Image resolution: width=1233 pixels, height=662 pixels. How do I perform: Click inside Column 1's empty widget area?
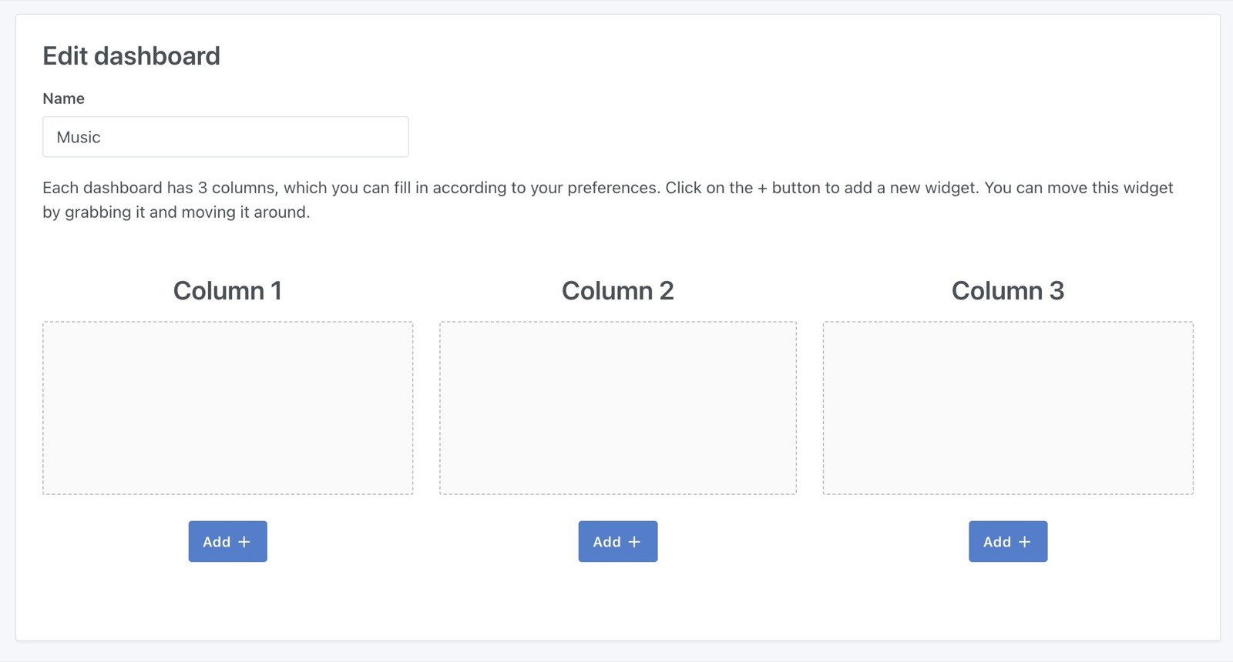tap(227, 406)
